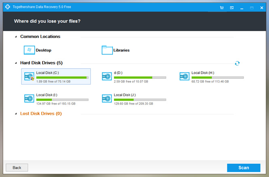
Task: Click the Desktop label
Action: click(43, 50)
